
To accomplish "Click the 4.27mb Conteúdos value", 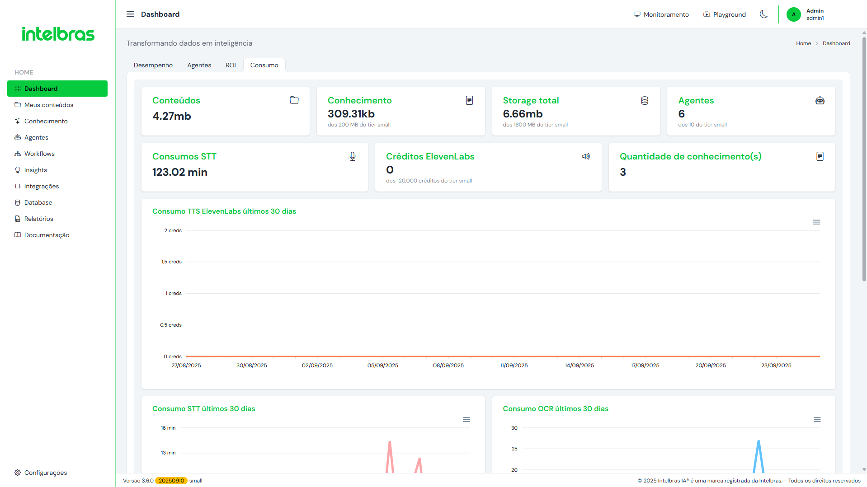I will 172,116.
